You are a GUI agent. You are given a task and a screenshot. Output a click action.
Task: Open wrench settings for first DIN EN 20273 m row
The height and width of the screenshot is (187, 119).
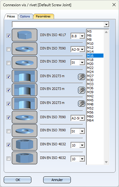pos(82,77)
